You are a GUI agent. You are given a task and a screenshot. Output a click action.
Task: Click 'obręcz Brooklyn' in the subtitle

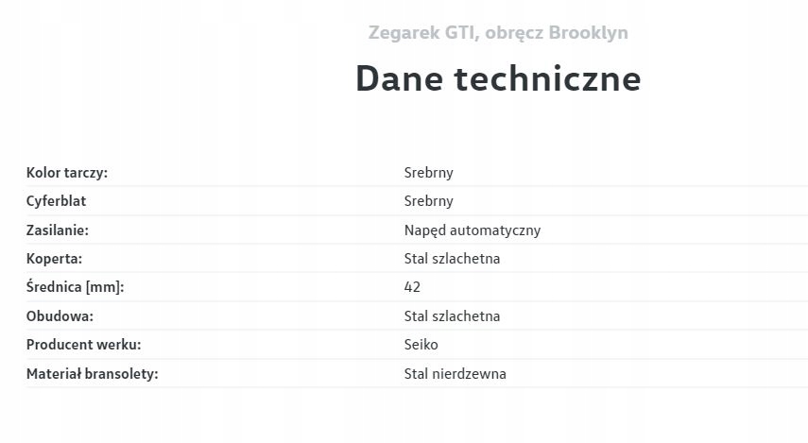click(556, 33)
